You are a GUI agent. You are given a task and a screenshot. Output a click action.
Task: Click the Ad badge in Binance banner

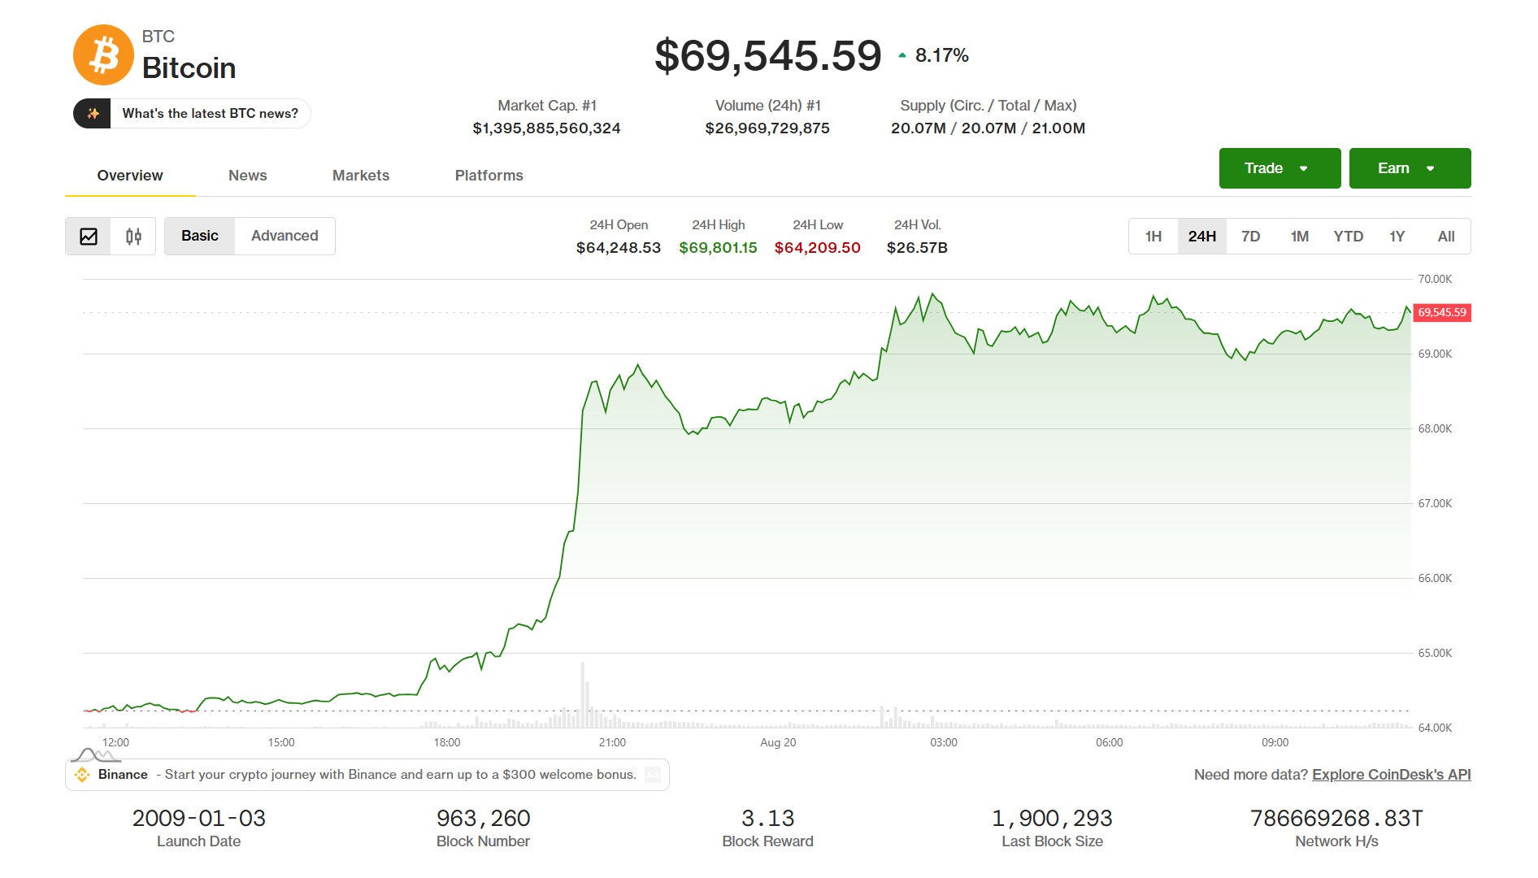coord(652,775)
